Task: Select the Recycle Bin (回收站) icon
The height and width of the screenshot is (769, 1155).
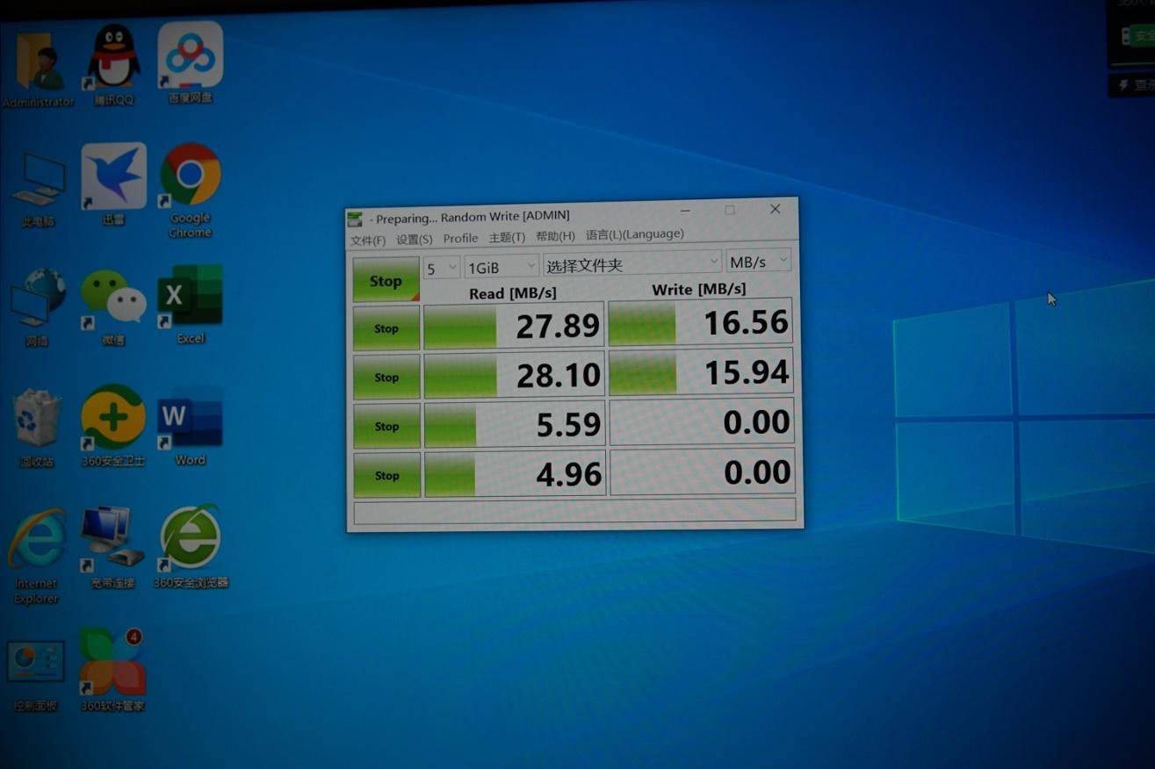Action: (x=37, y=428)
